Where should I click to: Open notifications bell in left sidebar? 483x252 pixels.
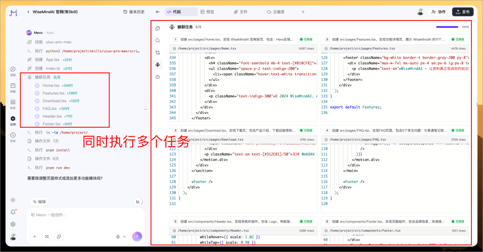point(13,212)
